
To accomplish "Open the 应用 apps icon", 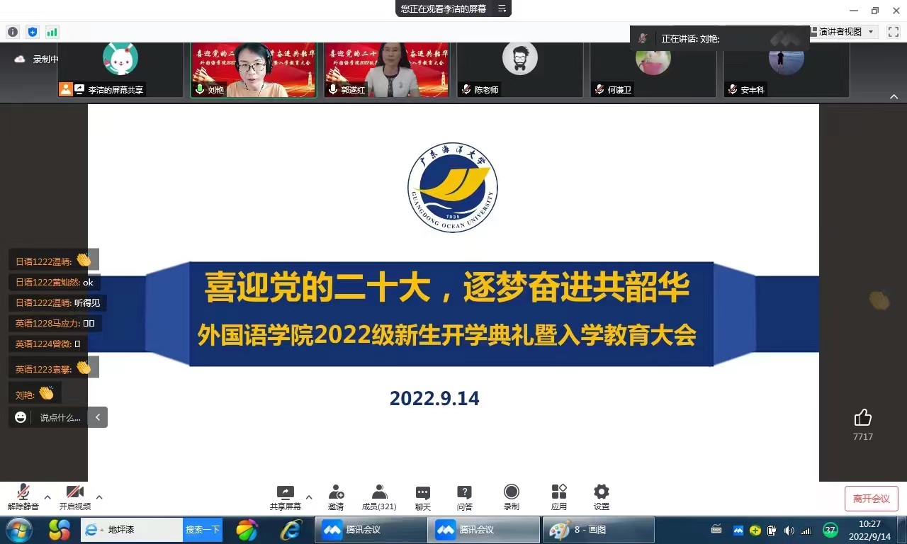I will pos(559,497).
